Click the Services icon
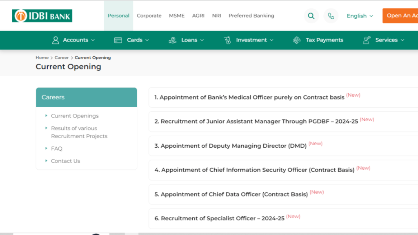This screenshot has height=235, width=418. [x=367, y=40]
